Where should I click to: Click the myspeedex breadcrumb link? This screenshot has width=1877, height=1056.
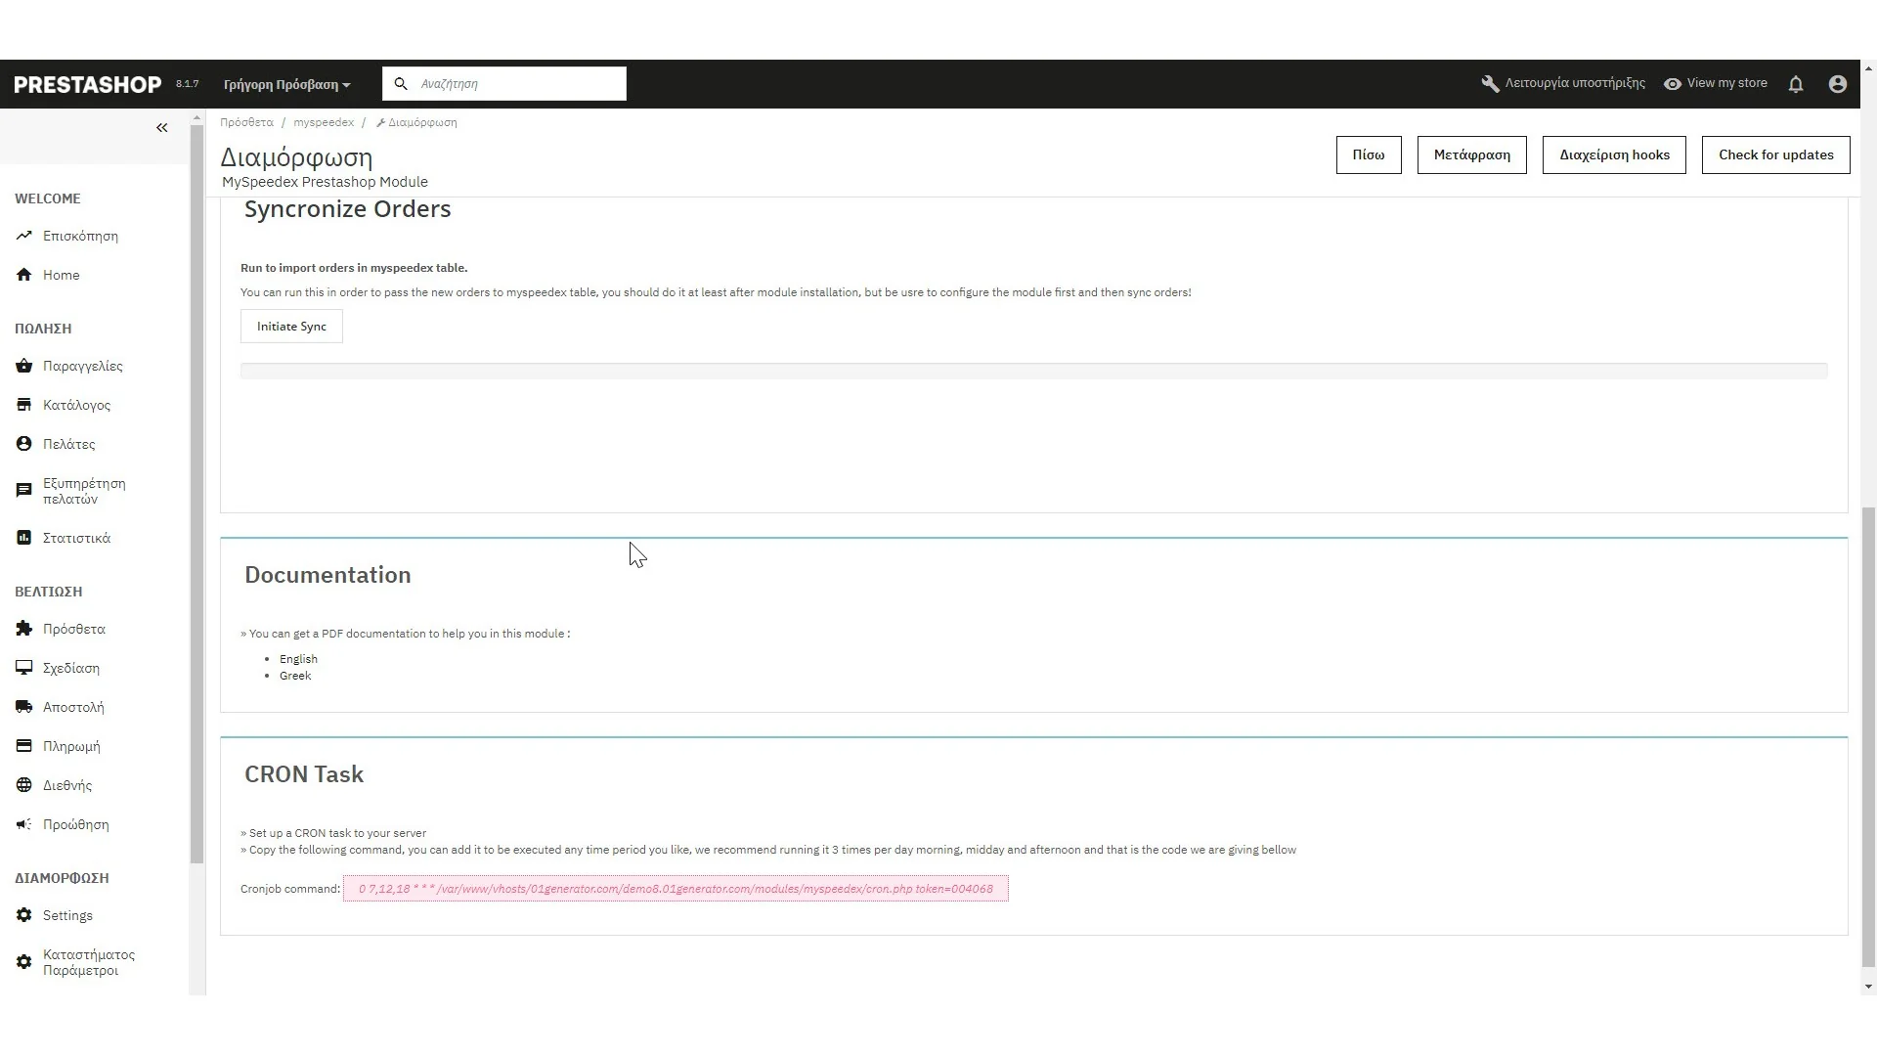click(x=324, y=122)
